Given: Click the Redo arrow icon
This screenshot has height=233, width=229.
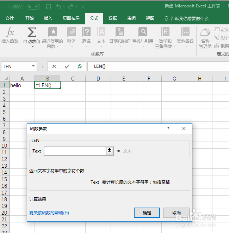Looking at the screenshot, I should [x=71, y=6].
